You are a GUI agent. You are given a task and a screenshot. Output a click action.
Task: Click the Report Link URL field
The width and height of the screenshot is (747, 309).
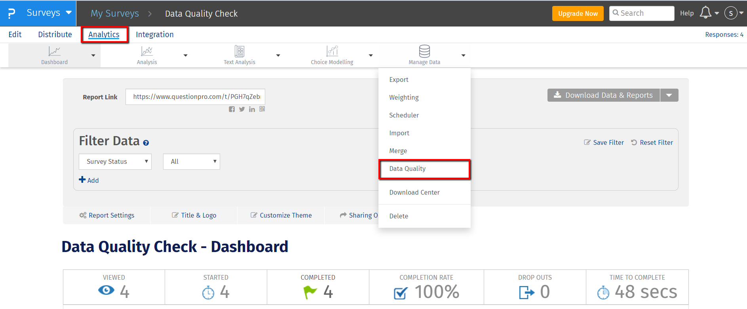coord(195,97)
